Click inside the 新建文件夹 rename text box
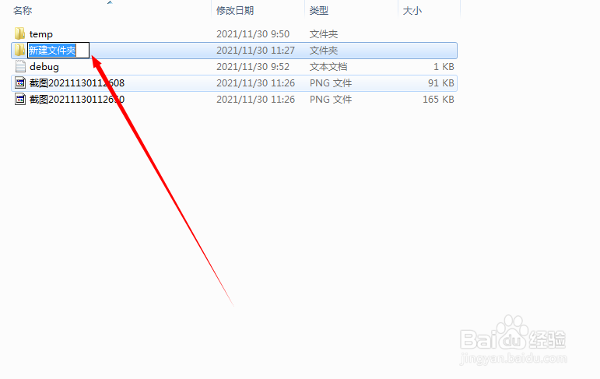Viewport: 600px width, 379px height. click(58, 50)
